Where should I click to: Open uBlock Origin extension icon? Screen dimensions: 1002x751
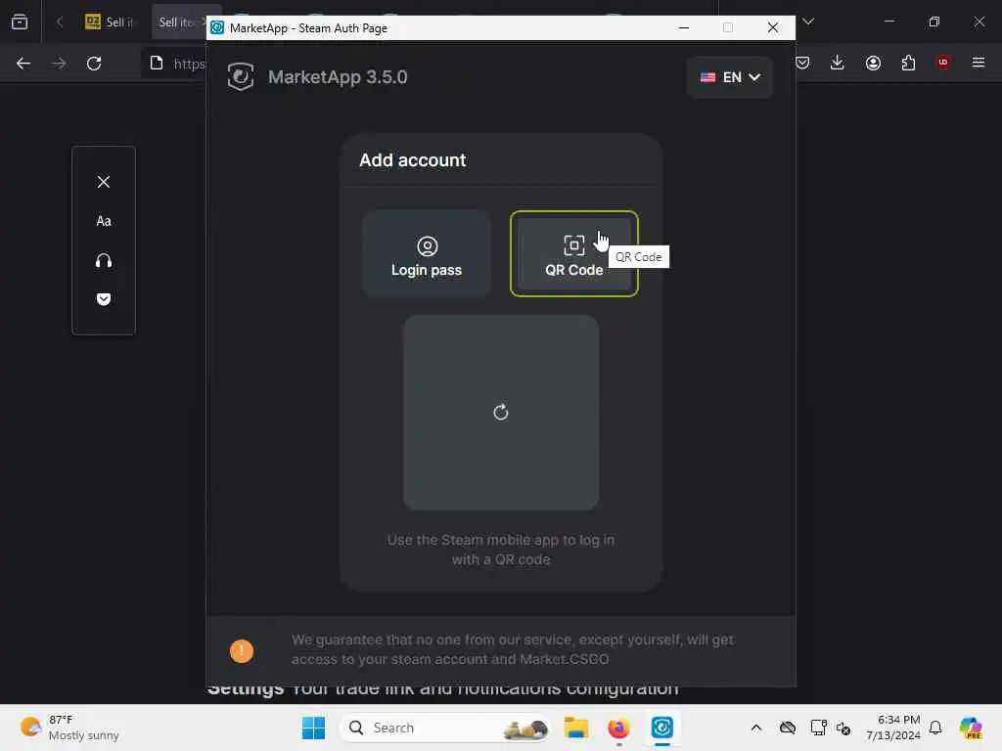coord(943,63)
